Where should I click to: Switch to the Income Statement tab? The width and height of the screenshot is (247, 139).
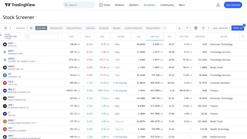pos(133,28)
